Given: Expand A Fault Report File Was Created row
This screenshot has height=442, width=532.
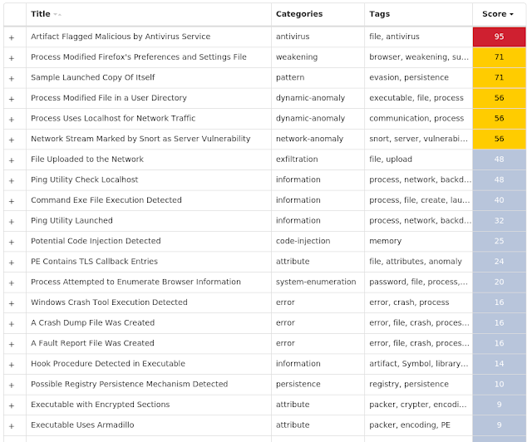Looking at the screenshot, I should pyautogui.click(x=12, y=344).
